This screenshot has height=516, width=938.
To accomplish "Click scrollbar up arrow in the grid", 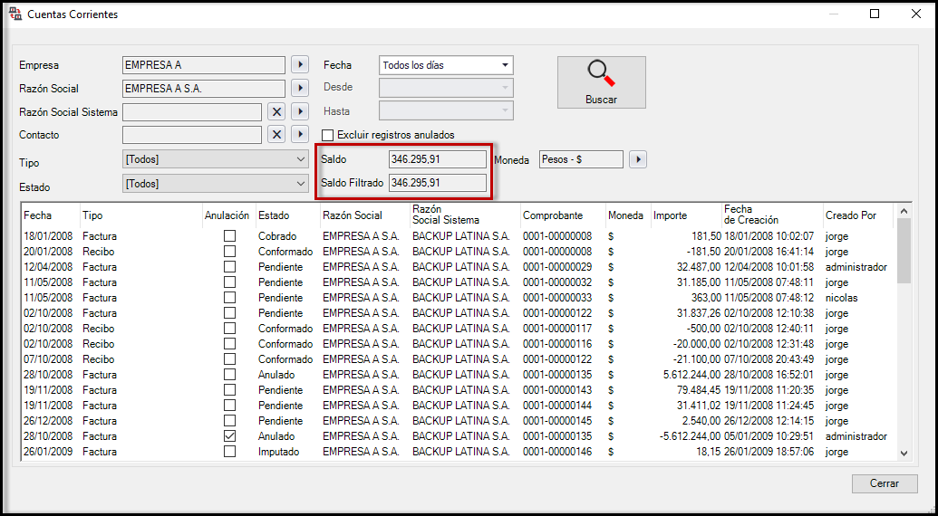I will coord(904,211).
